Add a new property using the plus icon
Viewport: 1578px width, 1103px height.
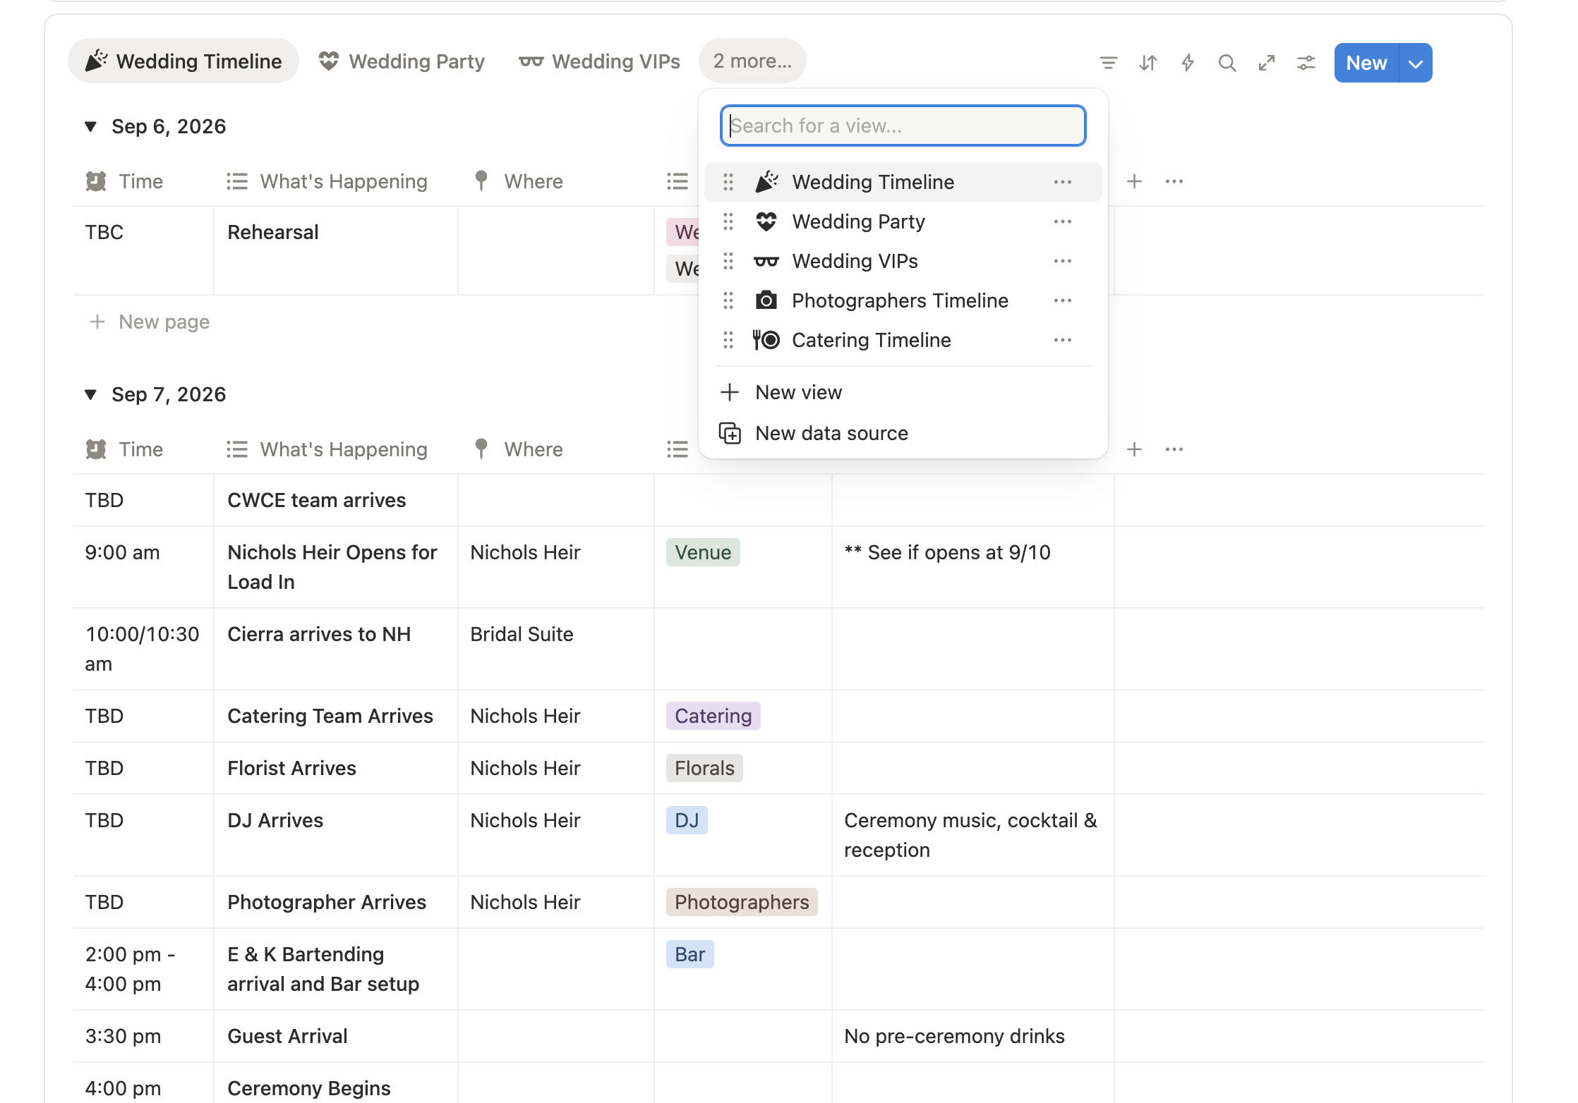(x=1135, y=181)
